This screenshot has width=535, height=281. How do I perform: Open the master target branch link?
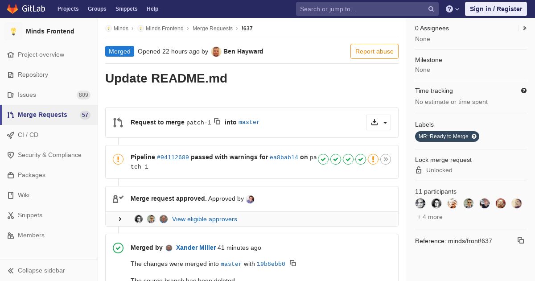249,122
